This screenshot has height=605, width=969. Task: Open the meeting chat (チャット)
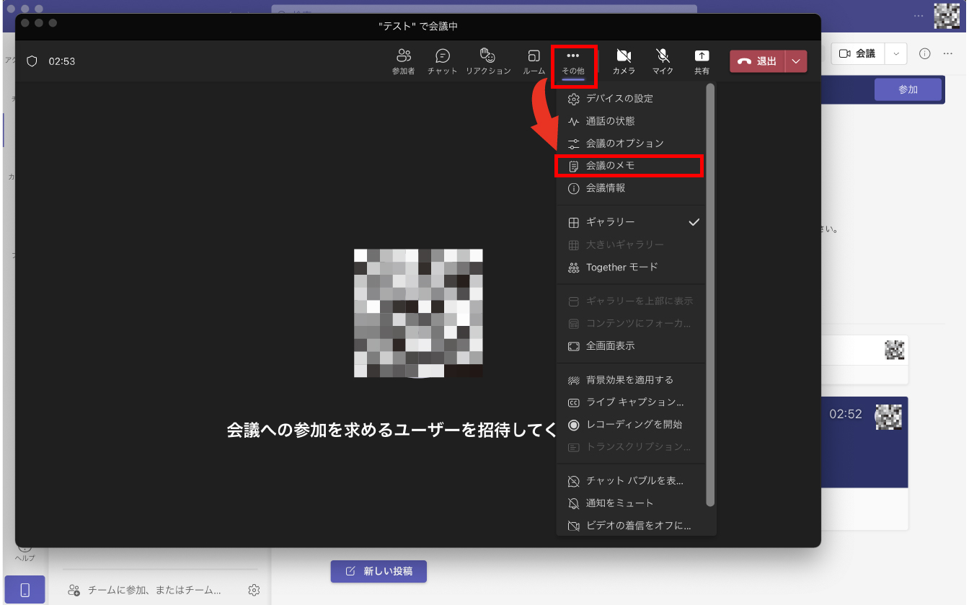pos(442,61)
